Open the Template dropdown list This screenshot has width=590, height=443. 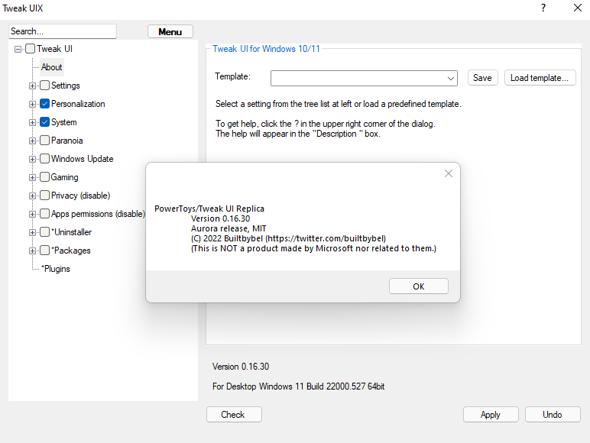pyautogui.click(x=450, y=78)
